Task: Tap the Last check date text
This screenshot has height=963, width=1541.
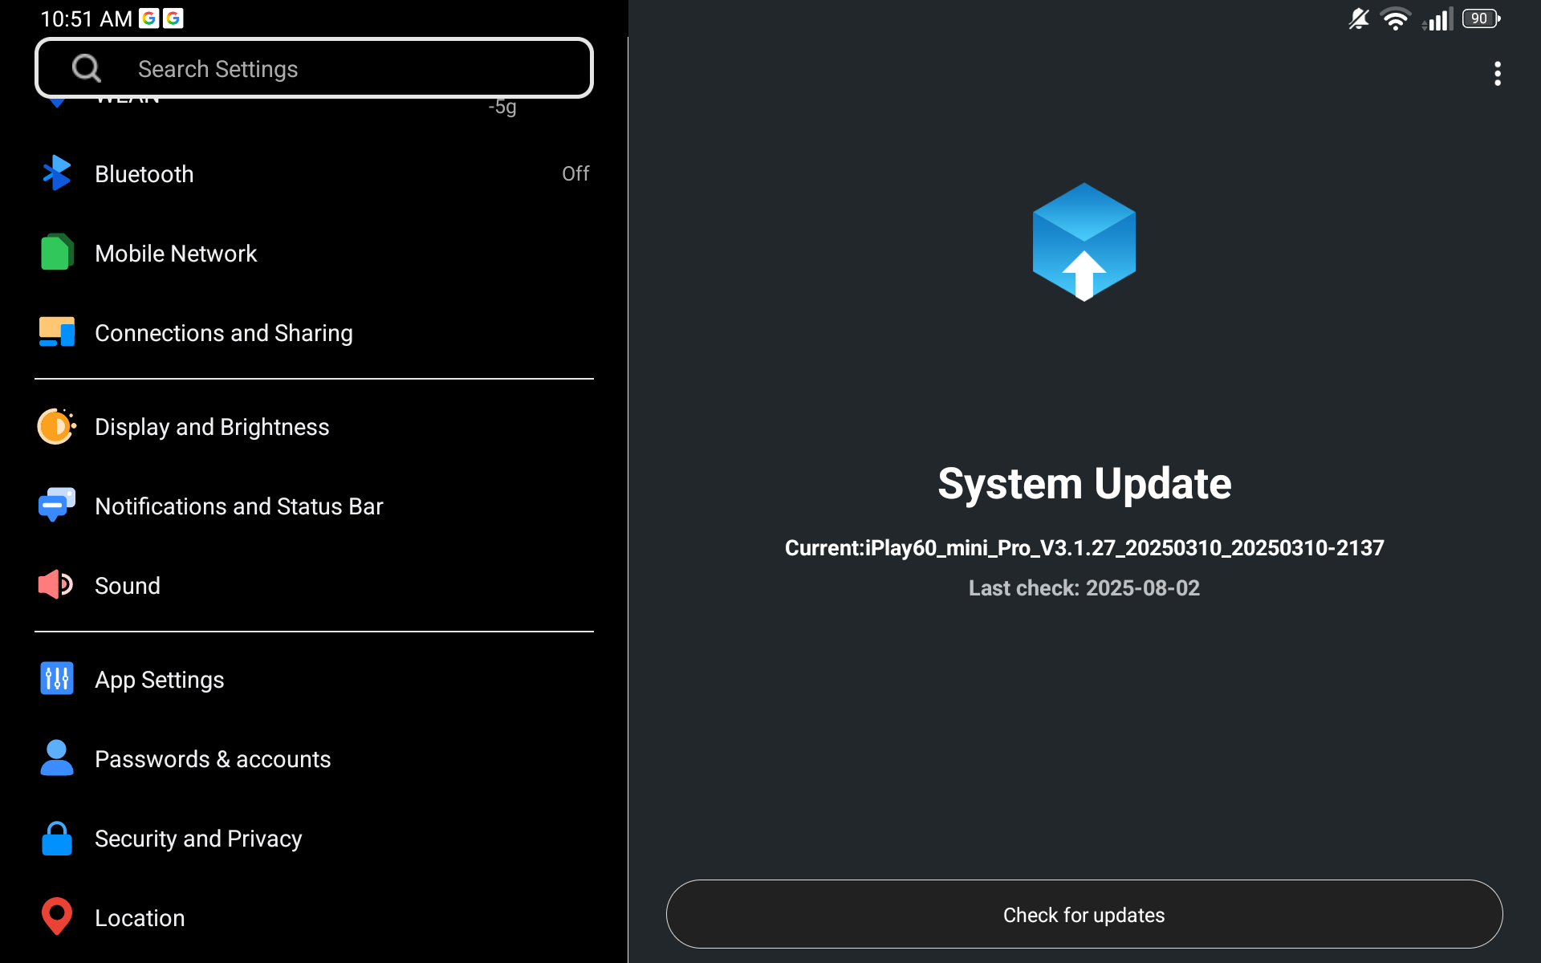Action: pyautogui.click(x=1084, y=587)
